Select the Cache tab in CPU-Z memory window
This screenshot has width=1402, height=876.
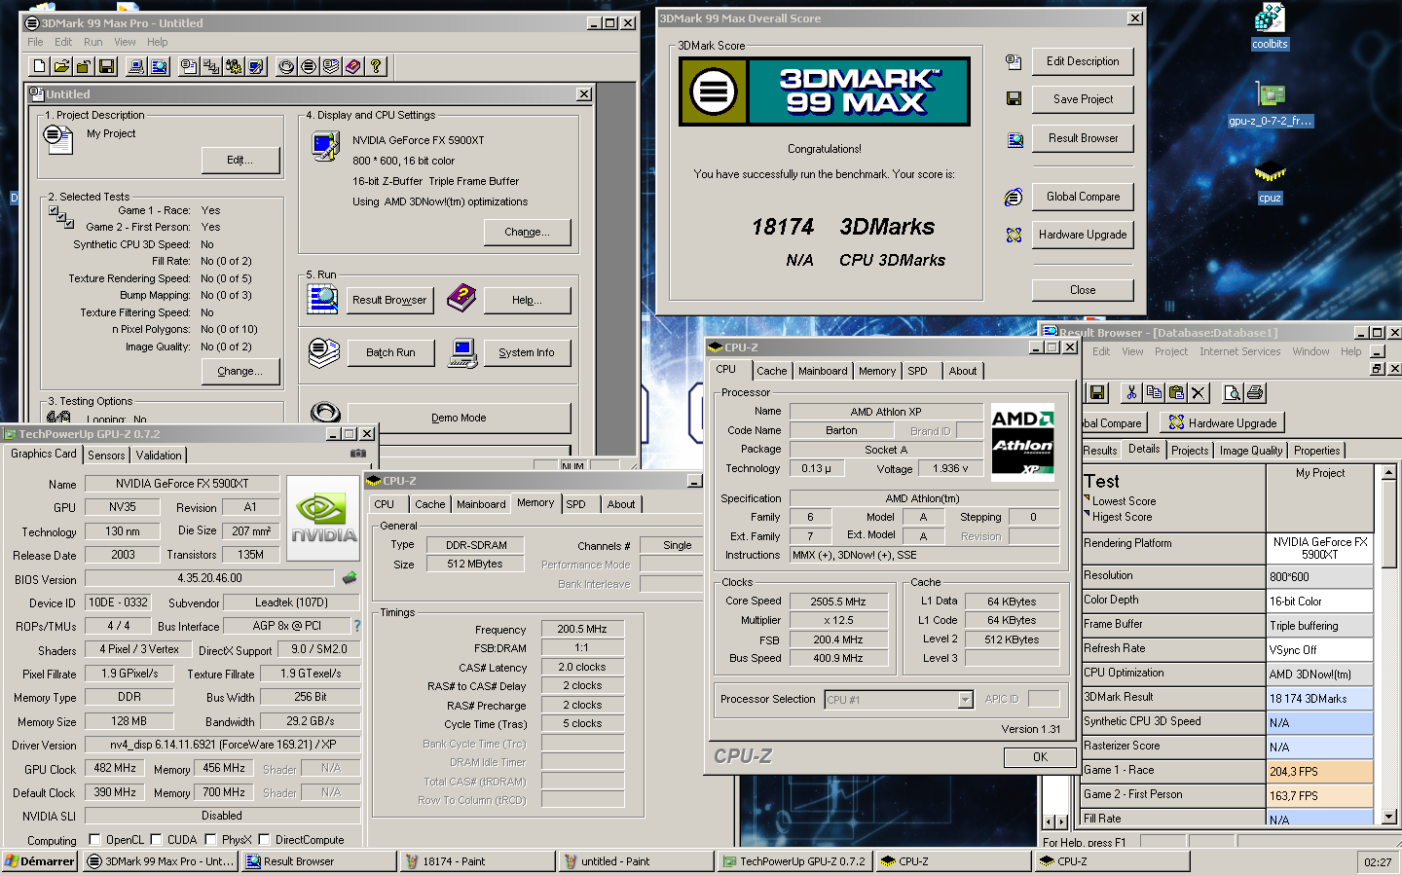click(429, 504)
